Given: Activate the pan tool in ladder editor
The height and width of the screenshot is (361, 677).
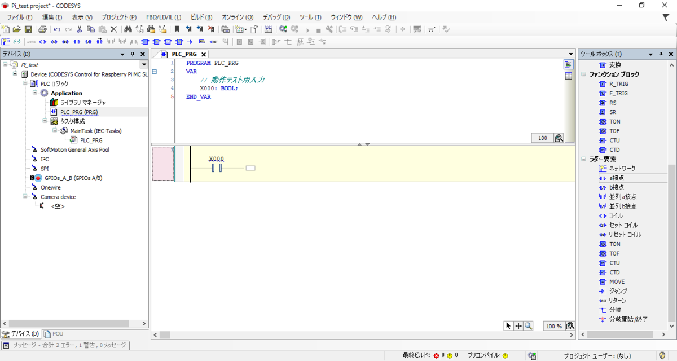Looking at the screenshot, I should [518, 325].
